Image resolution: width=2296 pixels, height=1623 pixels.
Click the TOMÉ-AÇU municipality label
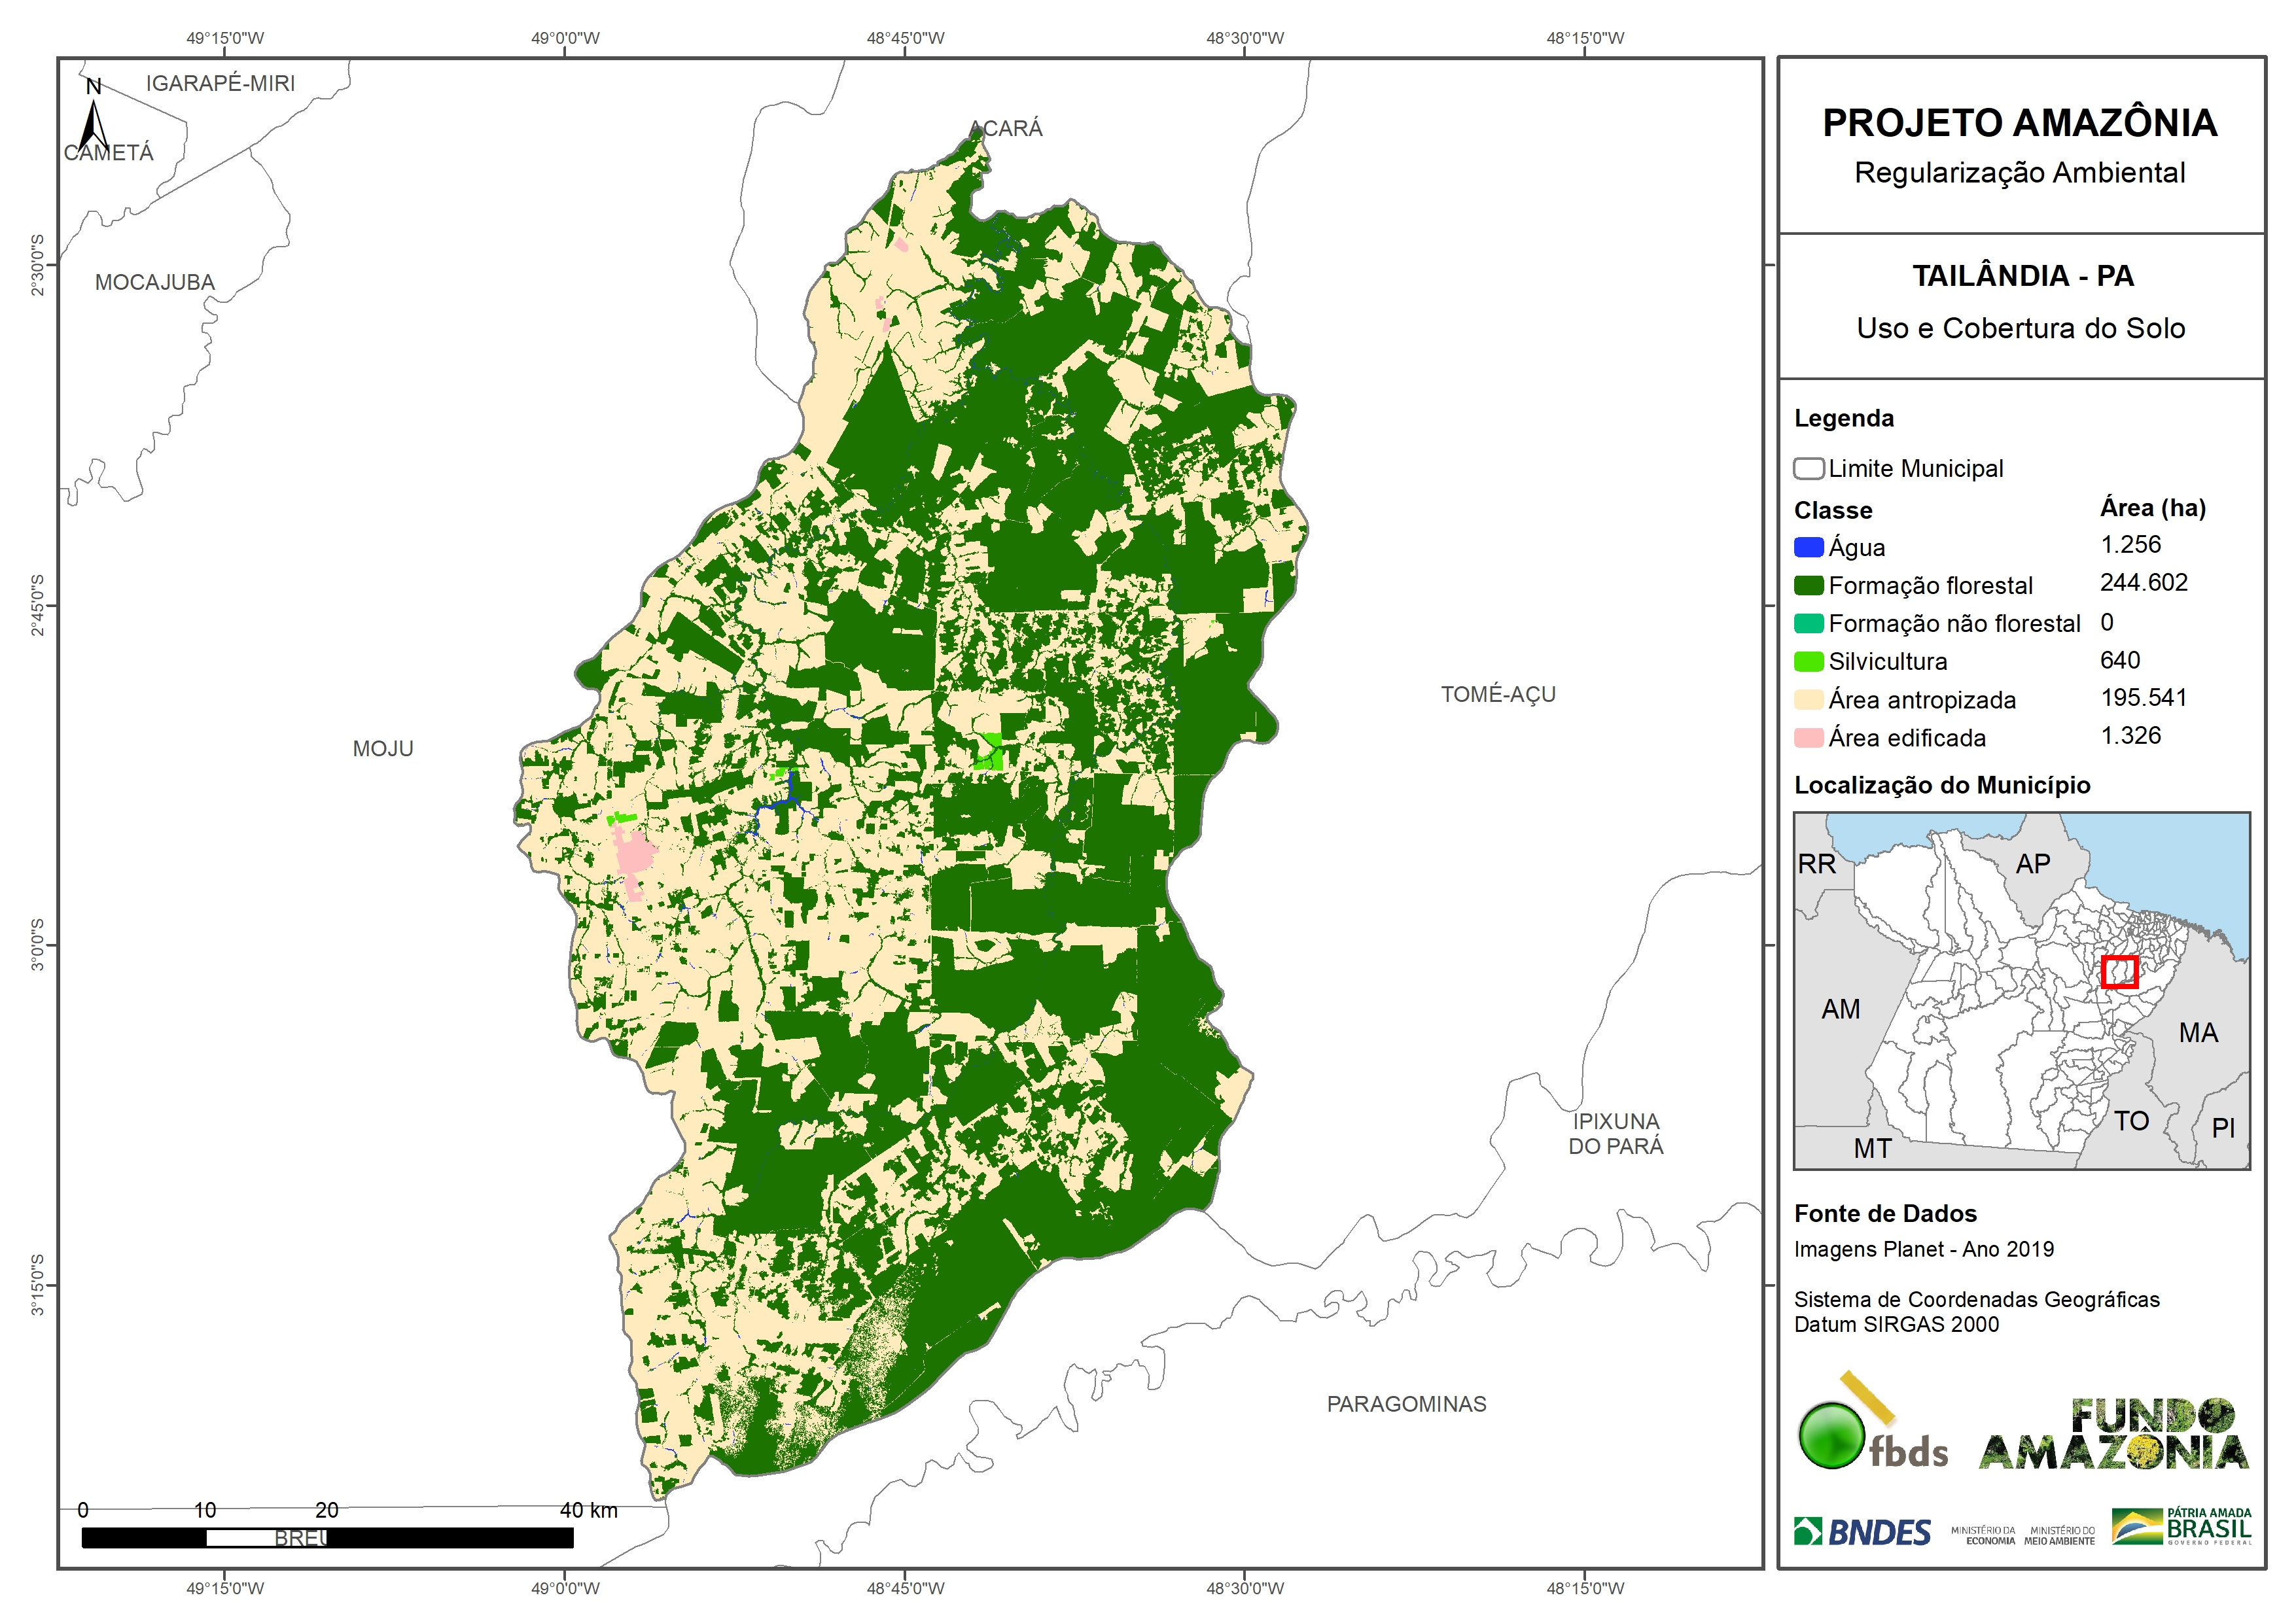pyautogui.click(x=1497, y=694)
